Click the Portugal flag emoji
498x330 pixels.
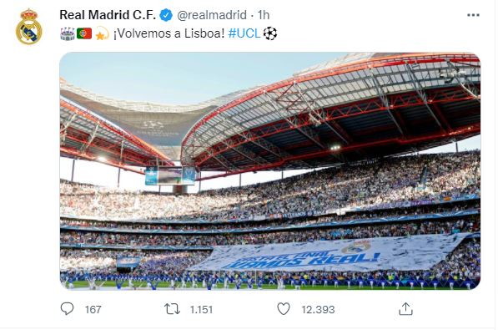coord(84,33)
